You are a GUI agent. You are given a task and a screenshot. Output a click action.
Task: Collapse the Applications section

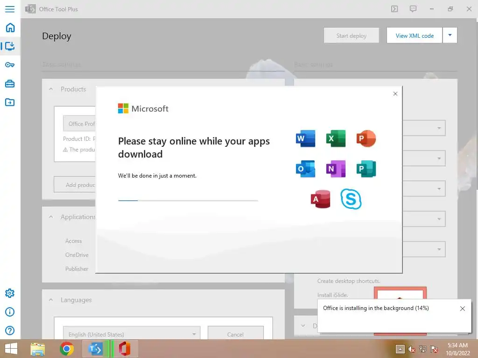[x=51, y=217]
